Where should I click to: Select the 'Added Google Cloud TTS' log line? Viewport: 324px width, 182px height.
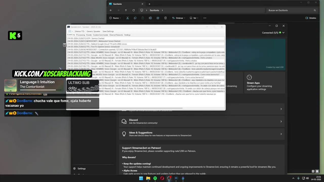pyautogui.click(x=146, y=44)
